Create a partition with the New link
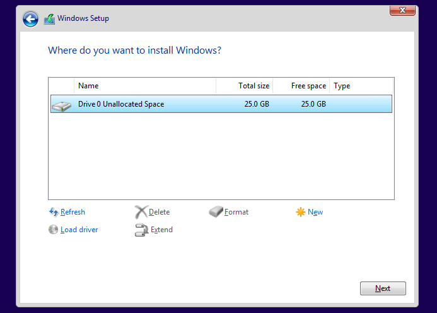Screen dimensions: 437x313 click(315, 212)
